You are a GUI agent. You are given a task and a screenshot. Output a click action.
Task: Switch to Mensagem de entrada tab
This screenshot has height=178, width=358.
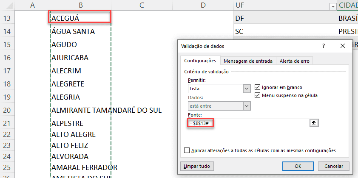click(248, 61)
